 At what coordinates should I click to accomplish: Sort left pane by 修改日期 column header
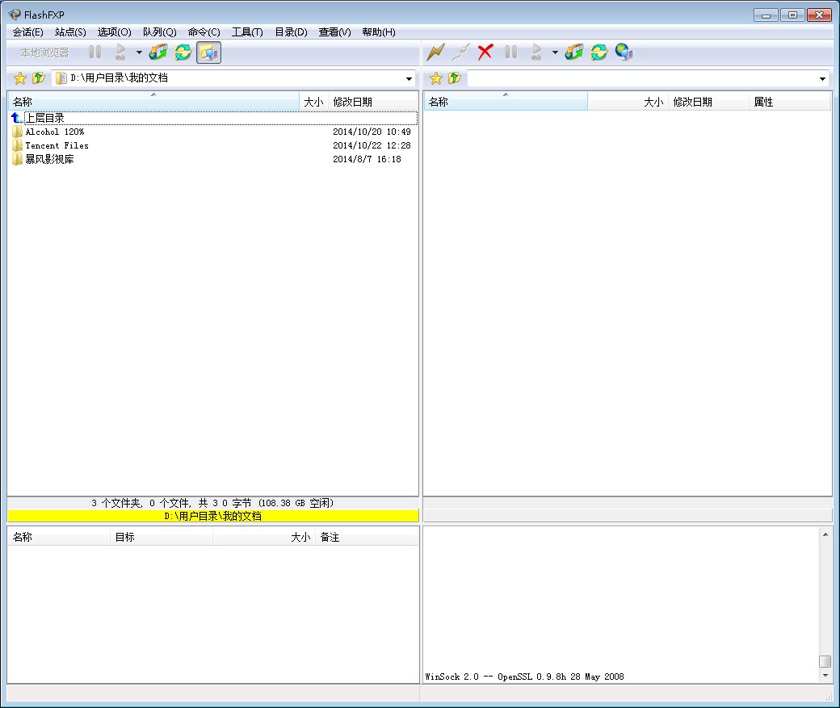pyautogui.click(x=373, y=102)
